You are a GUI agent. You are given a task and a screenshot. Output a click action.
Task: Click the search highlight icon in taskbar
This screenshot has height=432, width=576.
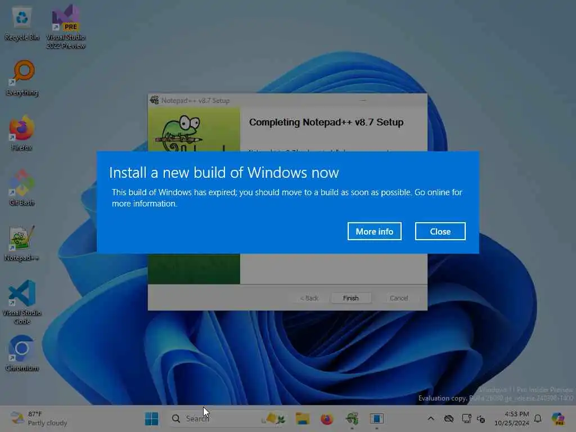click(274, 418)
